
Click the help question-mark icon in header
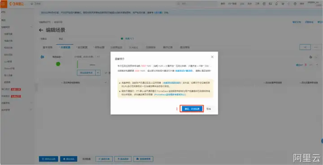click(x=295, y=4)
